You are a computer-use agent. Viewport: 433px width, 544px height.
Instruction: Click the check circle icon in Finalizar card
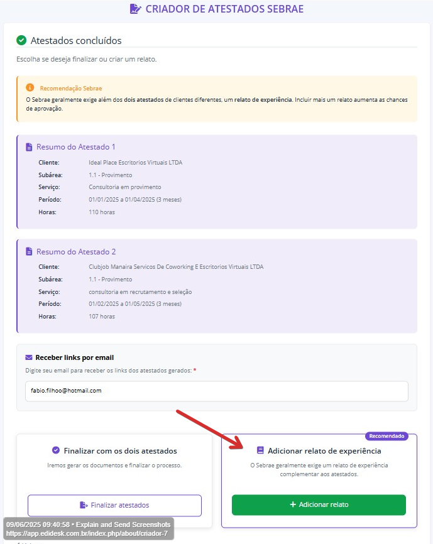(x=56, y=450)
